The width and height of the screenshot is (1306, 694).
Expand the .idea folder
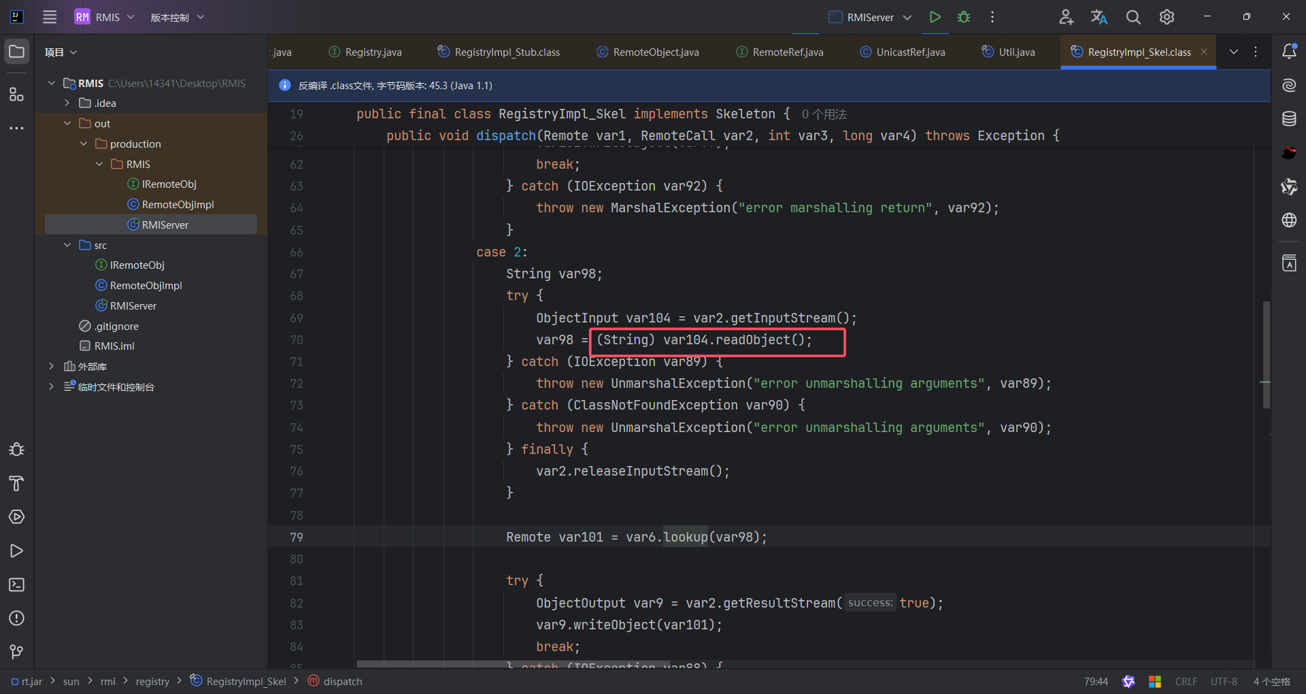click(x=67, y=103)
